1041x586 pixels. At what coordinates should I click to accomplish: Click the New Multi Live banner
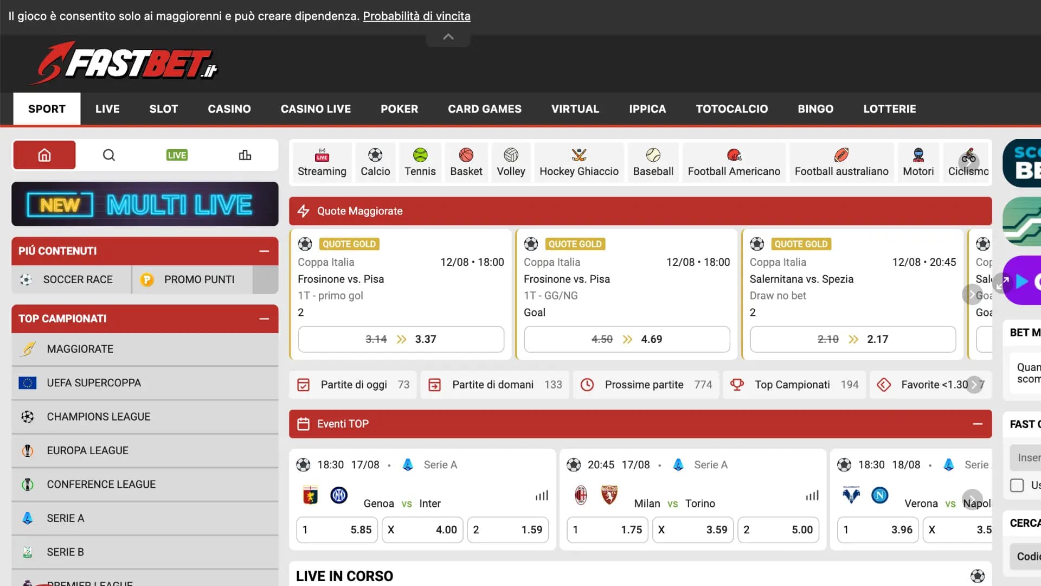coord(145,205)
